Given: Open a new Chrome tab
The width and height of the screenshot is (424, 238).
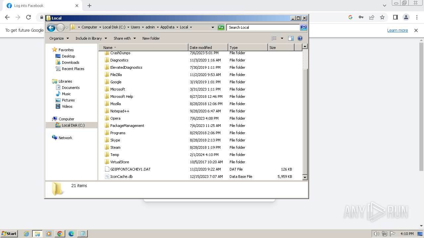Looking at the screenshot, I should tap(89, 6).
